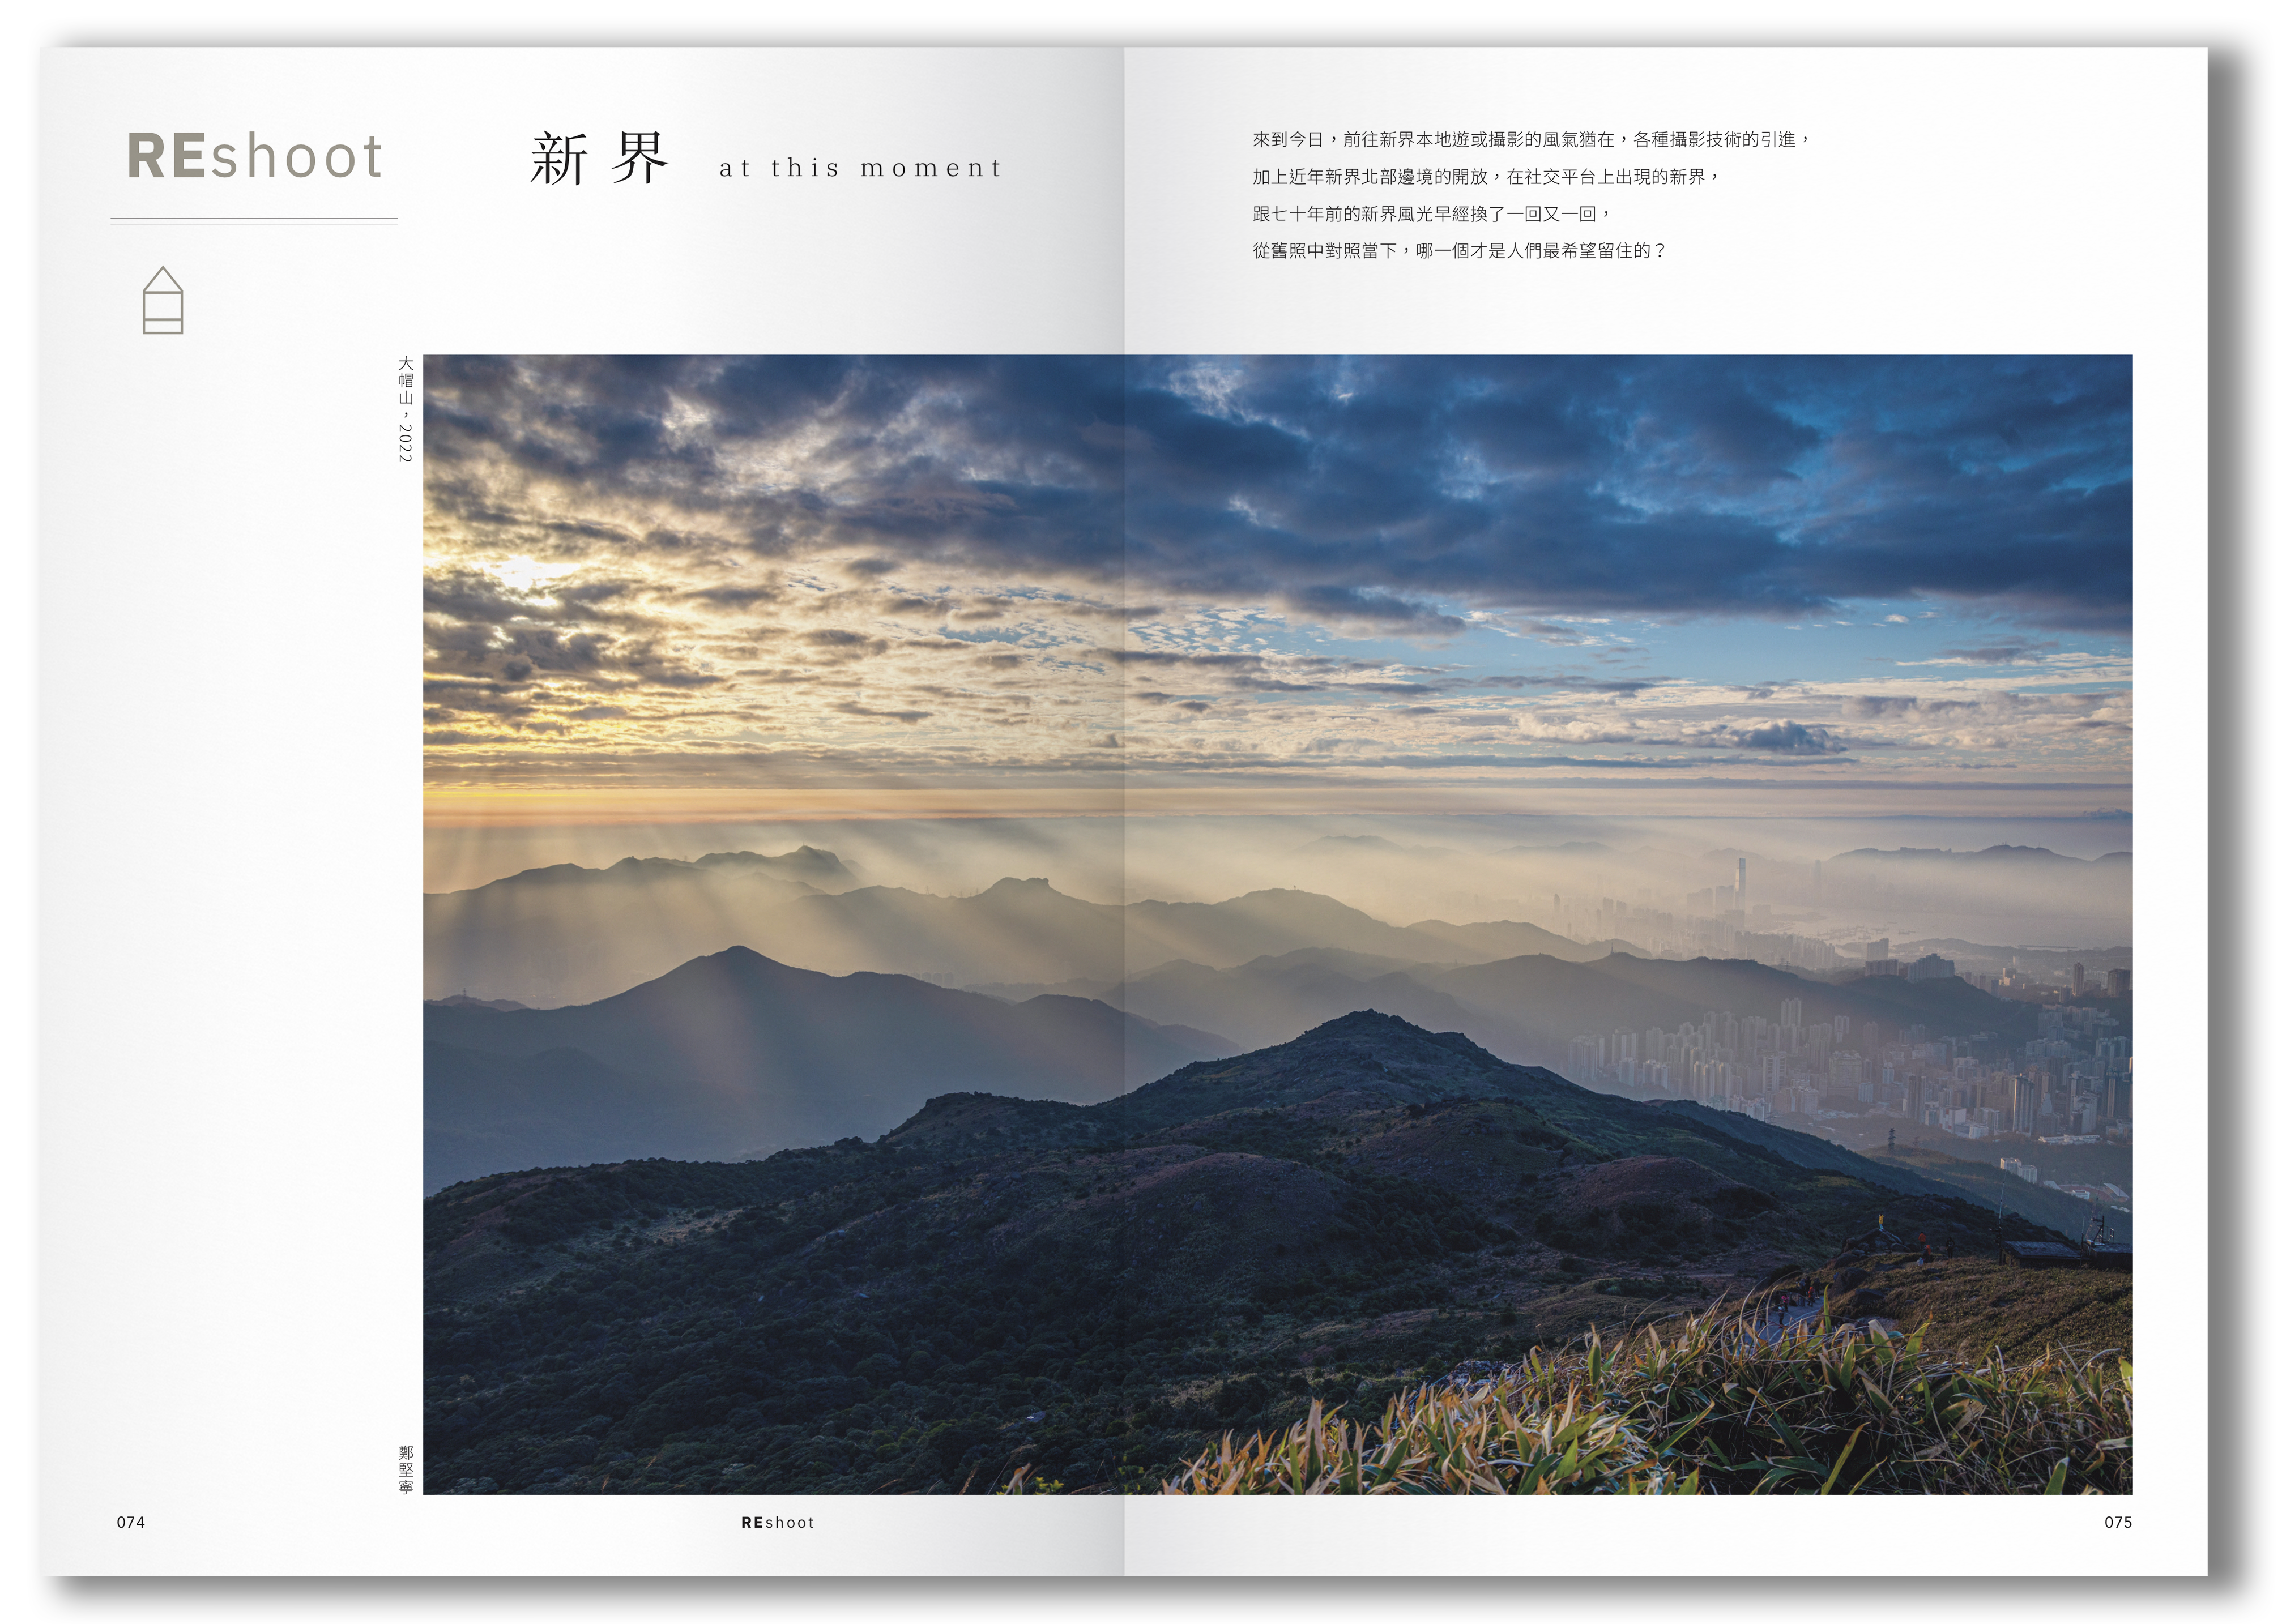Click first paragraph line starting 來到今日
This screenshot has height=1624, width=2282.
tap(1530, 140)
